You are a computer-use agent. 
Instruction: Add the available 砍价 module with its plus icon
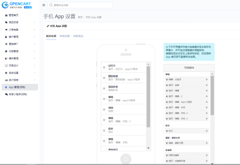[206, 131]
